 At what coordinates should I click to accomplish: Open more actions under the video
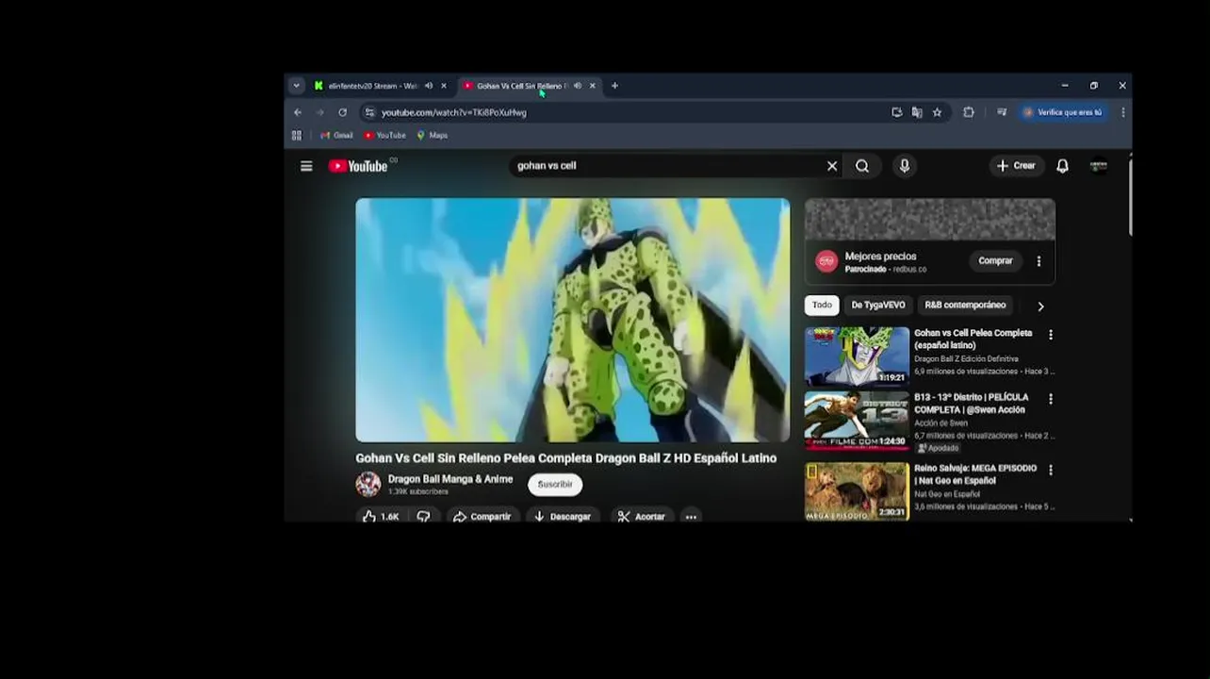691,517
